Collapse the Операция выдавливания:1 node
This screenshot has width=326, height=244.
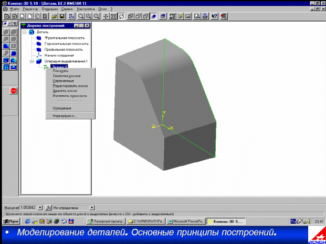coord(32,61)
